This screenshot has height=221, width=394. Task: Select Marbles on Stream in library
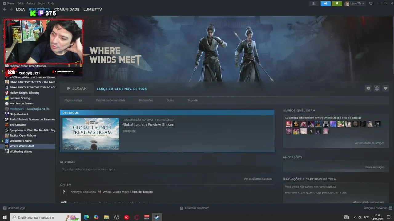click(30, 103)
